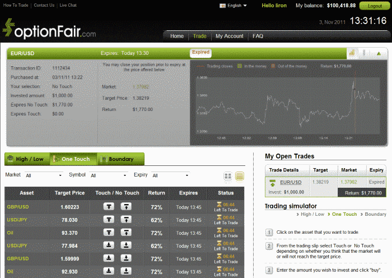Image resolution: width=392 pixels, height=278 pixels.
Task: Select Boundary in Trading simulator
Action: click(x=375, y=214)
